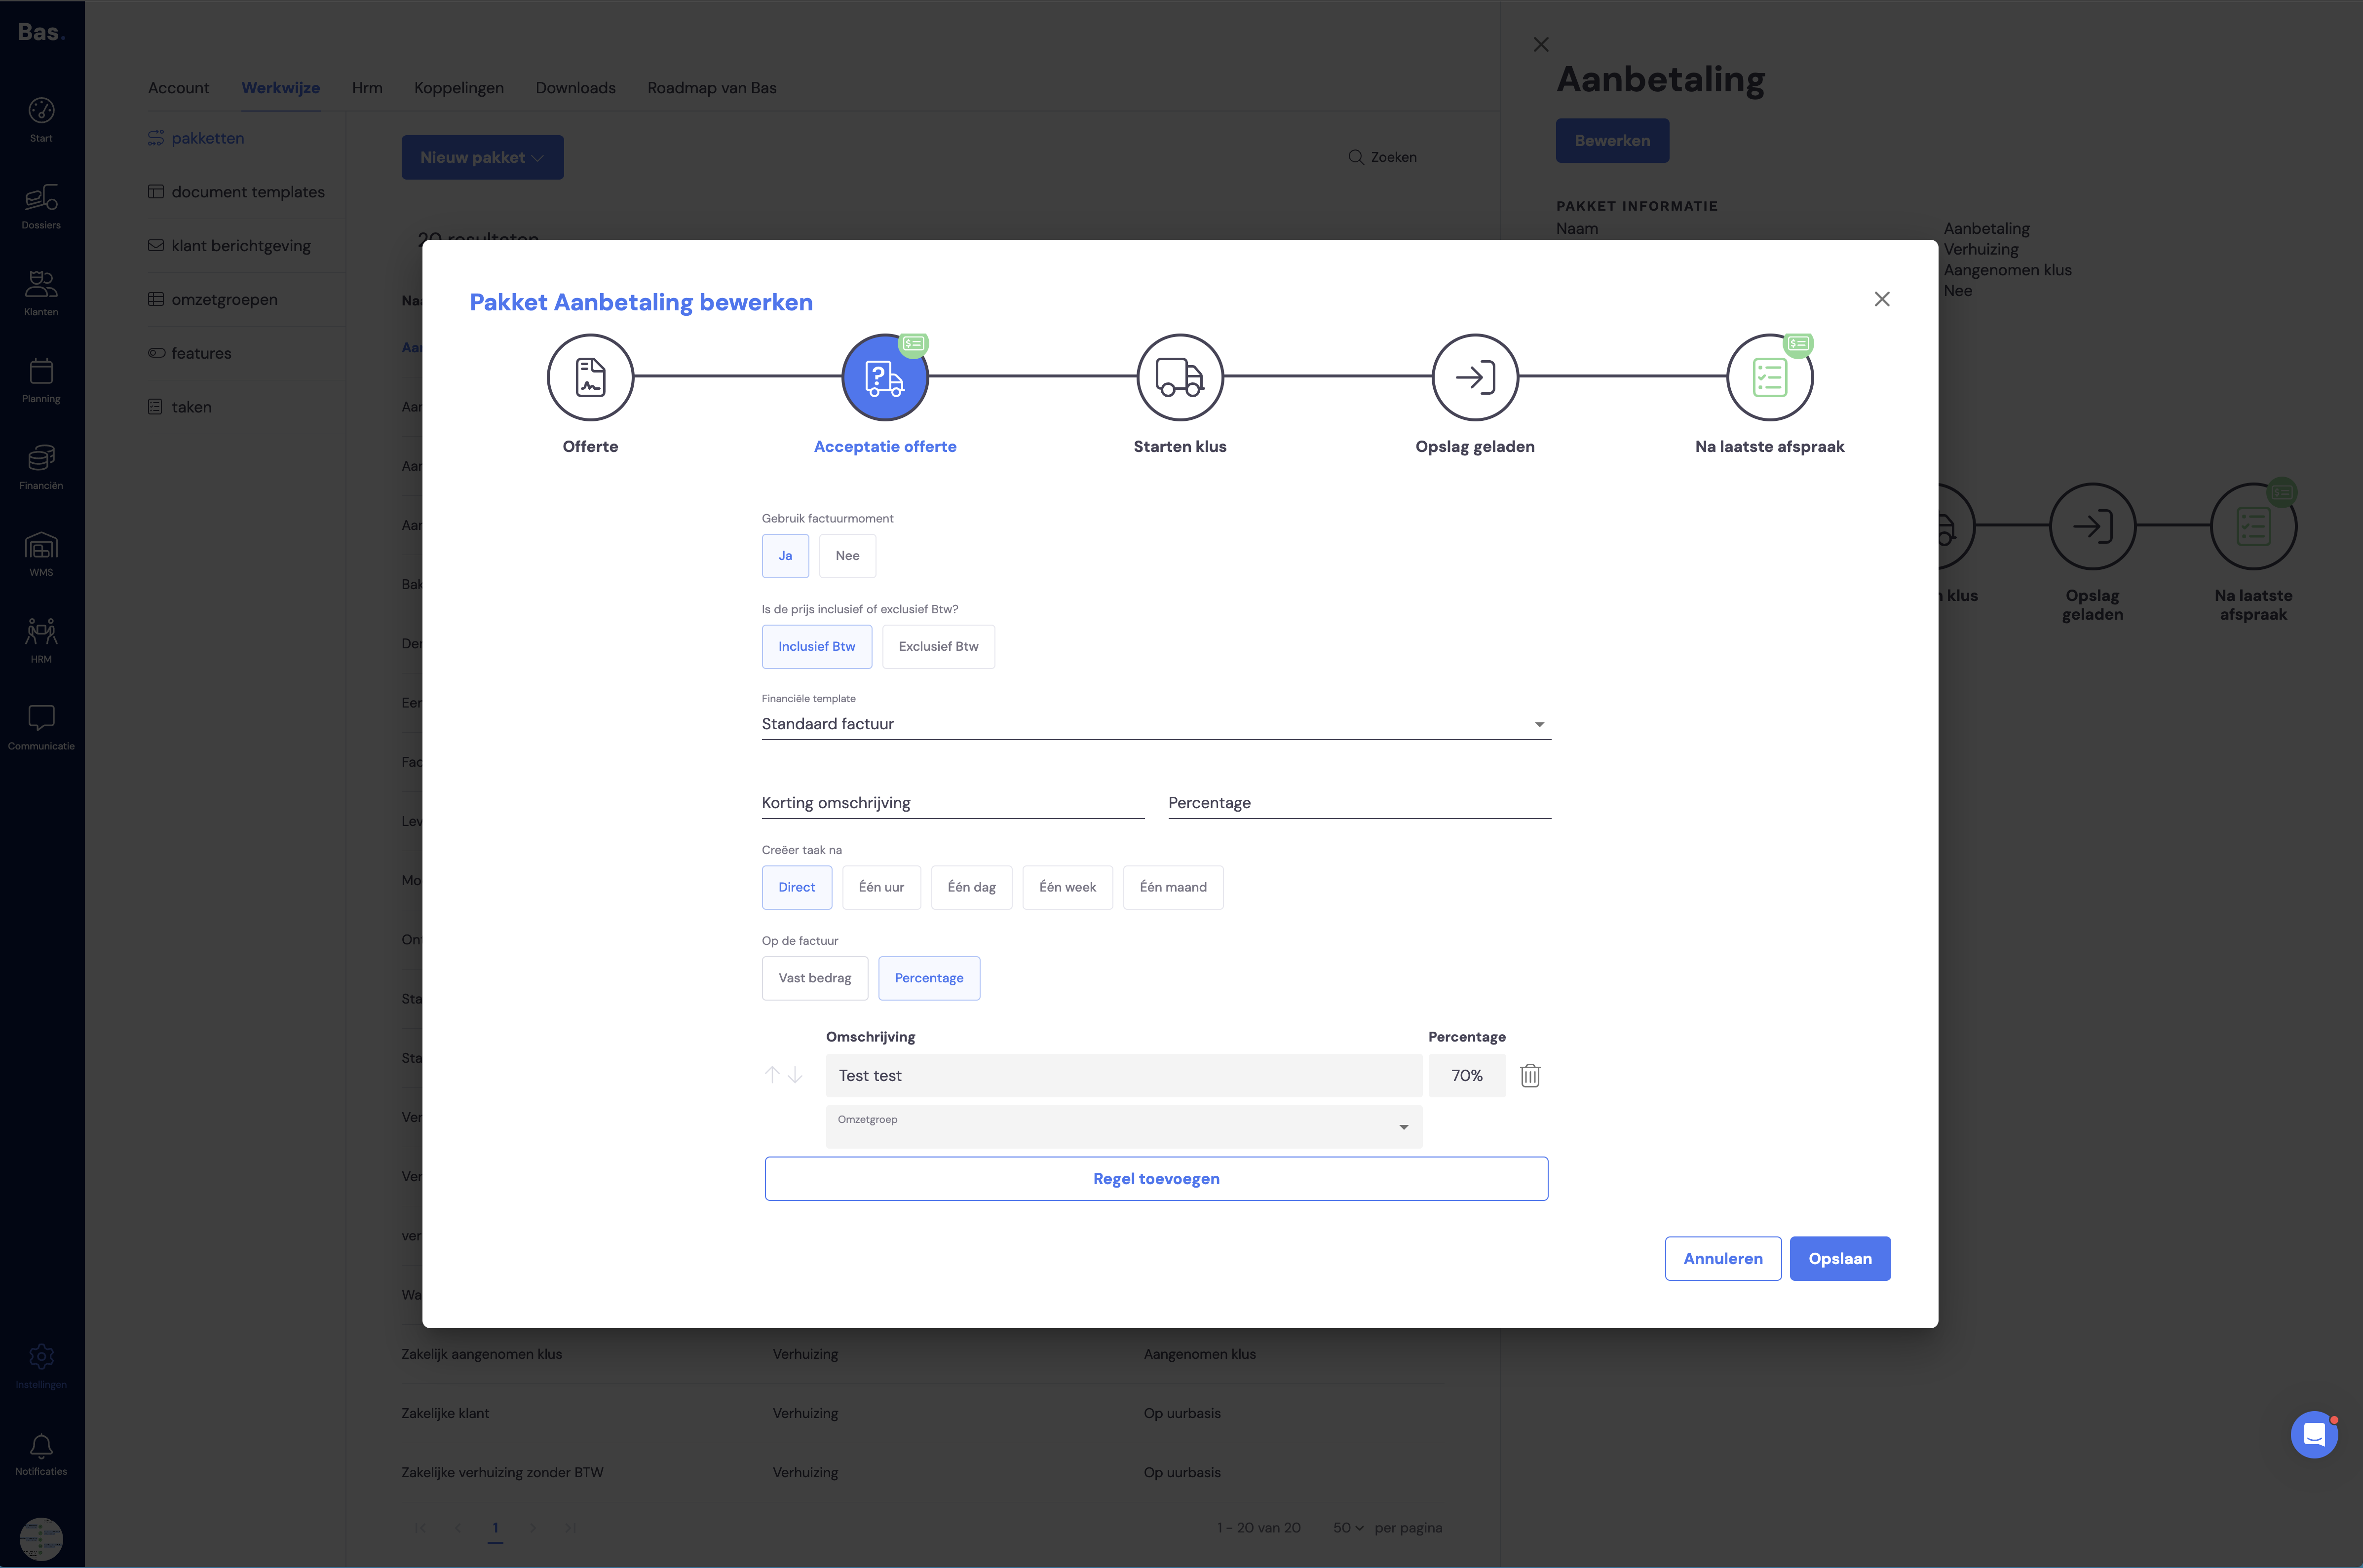Screen dimensions: 2363x1568
Task: Switch to the Werkwijze tab
Action: 281,88
